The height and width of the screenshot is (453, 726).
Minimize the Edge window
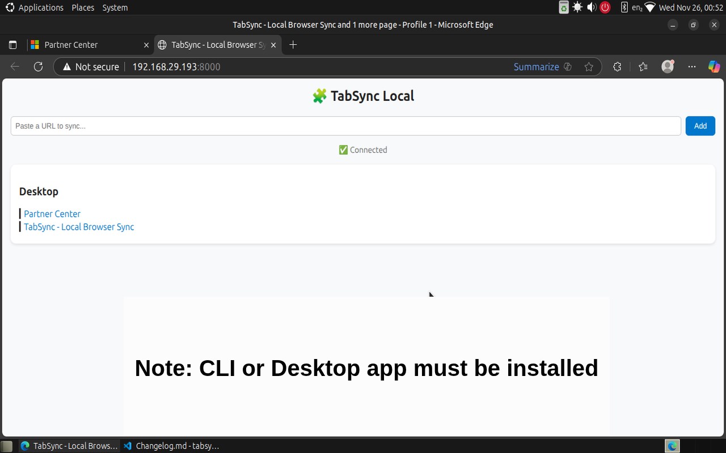(673, 25)
